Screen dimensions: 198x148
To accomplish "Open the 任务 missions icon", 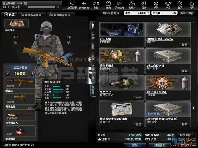I will click(144, 5).
